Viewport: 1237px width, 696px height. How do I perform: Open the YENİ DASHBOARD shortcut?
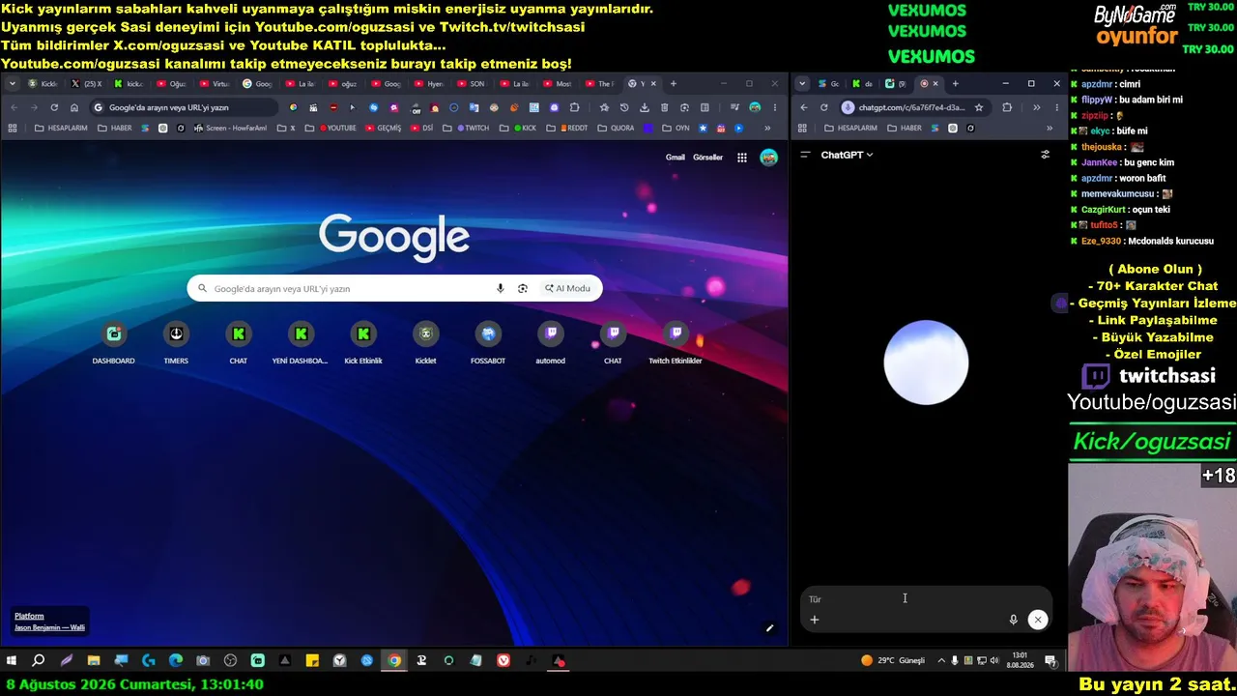(x=301, y=343)
